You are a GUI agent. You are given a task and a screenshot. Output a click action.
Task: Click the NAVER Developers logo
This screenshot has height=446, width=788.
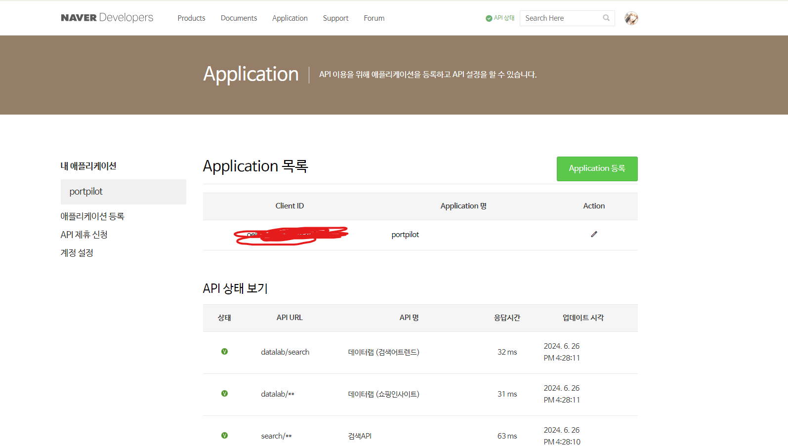107,18
